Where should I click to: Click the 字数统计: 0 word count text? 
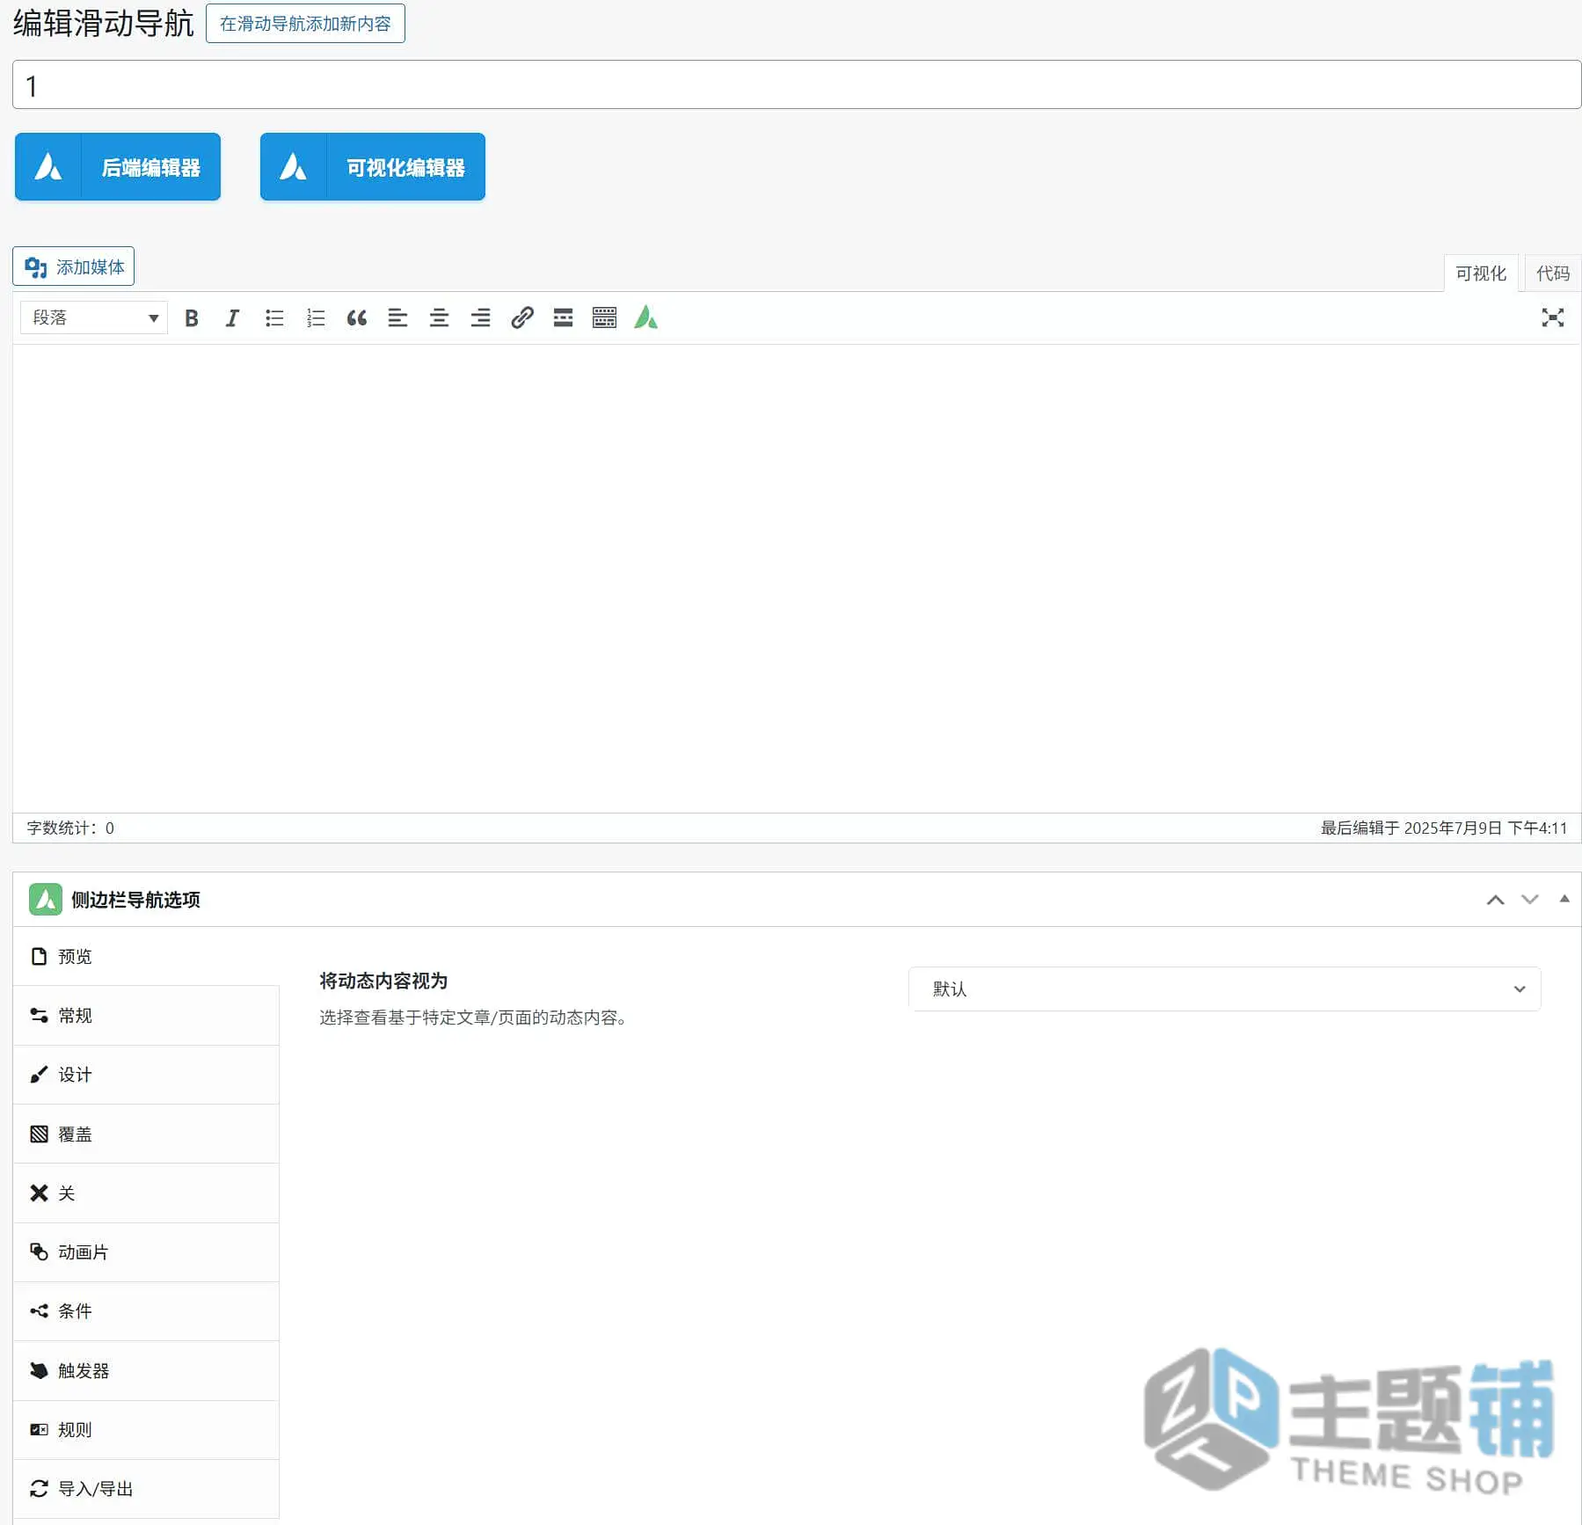click(70, 828)
